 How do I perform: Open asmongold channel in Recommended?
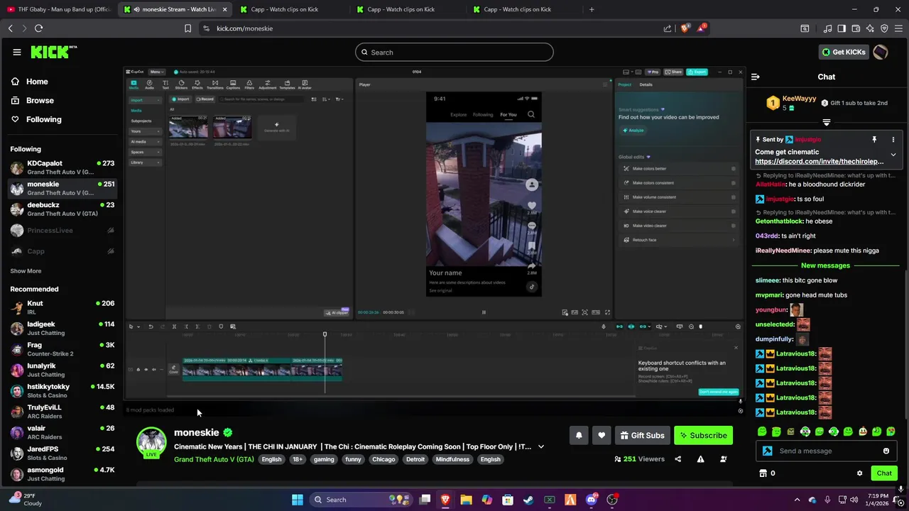(62, 474)
